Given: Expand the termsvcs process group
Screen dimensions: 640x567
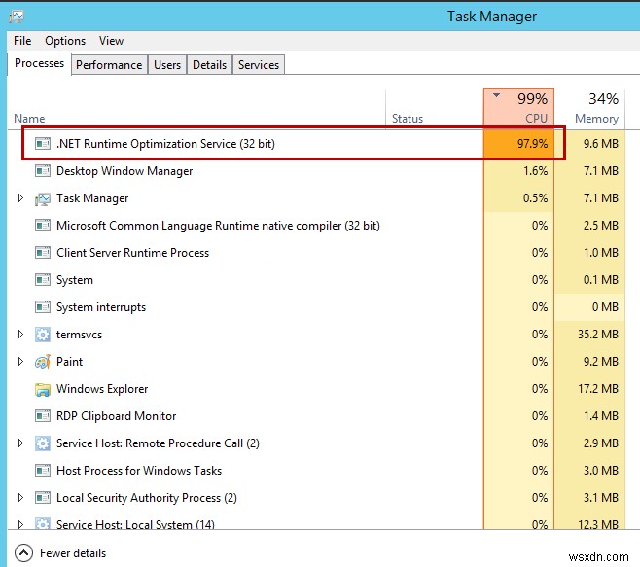Looking at the screenshot, I should pos(21,335).
